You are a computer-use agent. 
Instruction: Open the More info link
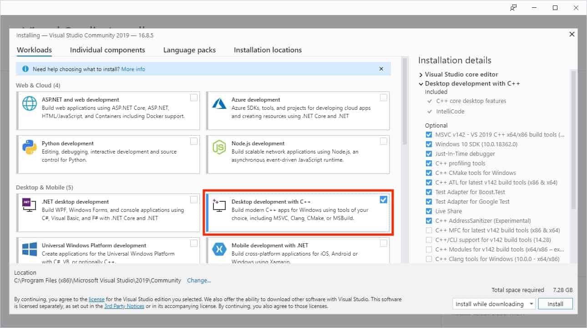pyautogui.click(x=133, y=69)
